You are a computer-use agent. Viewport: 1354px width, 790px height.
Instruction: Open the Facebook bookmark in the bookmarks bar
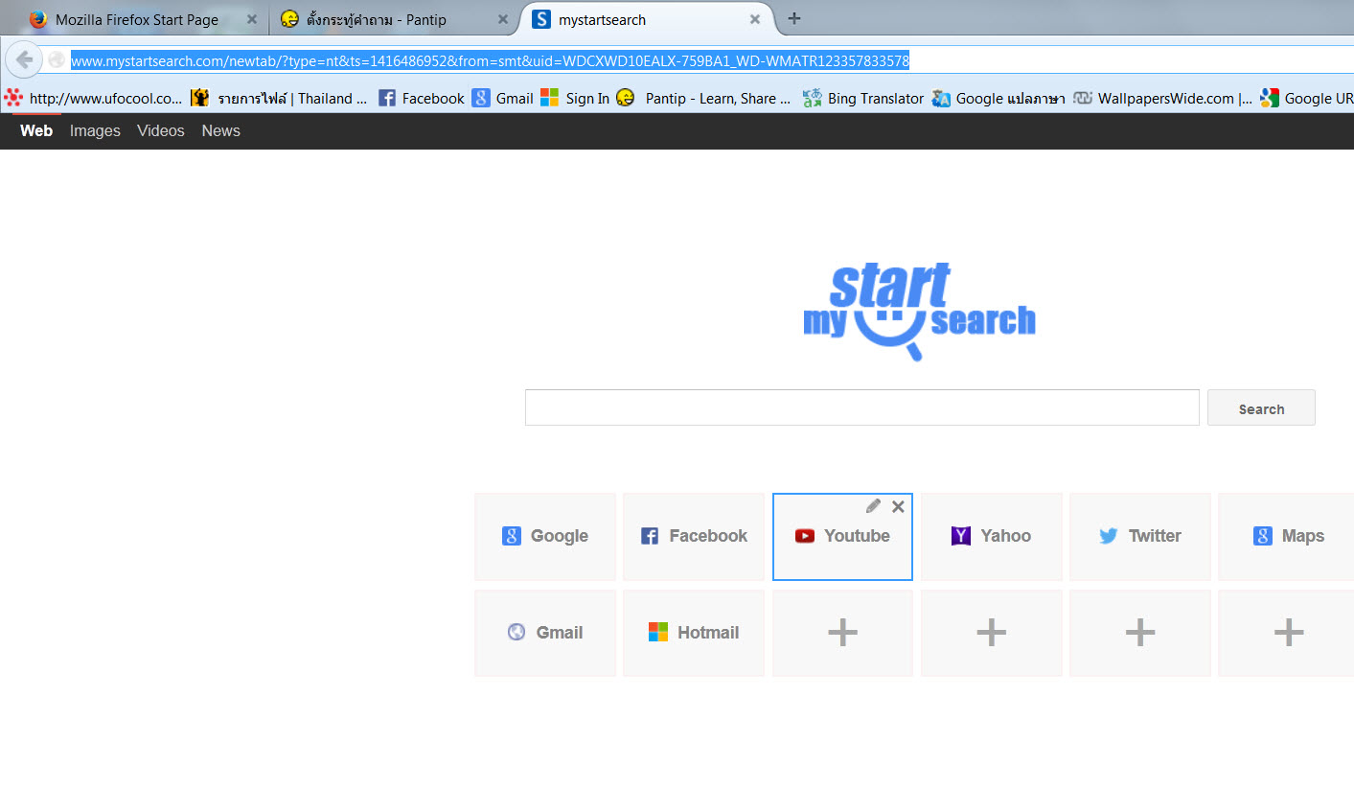[421, 98]
